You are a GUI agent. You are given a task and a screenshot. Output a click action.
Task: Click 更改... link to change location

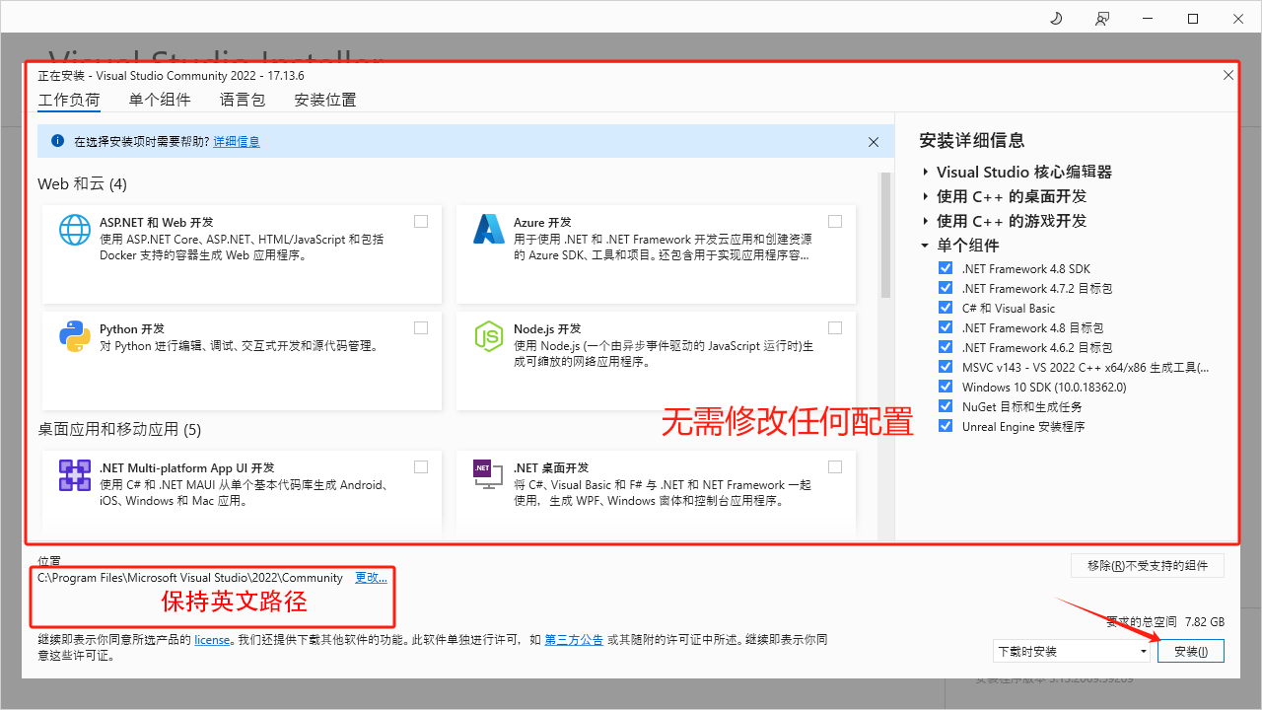[x=371, y=578]
